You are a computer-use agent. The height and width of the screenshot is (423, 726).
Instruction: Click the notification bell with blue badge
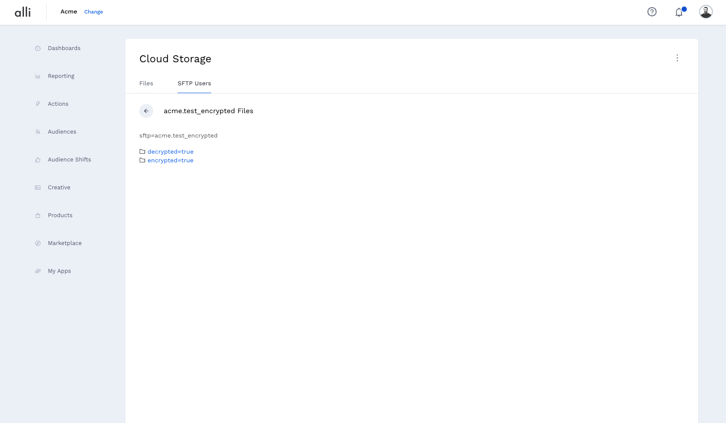tap(679, 12)
